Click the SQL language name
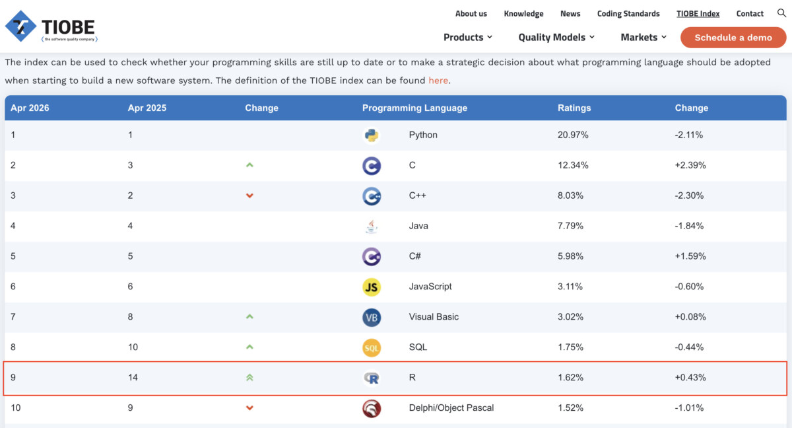 [418, 347]
